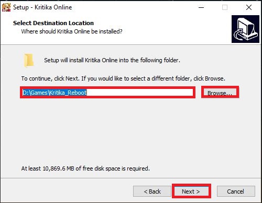The image size is (262, 203).
Task: Click 'Setup will install Kritika Online' message
Action: 112,60
